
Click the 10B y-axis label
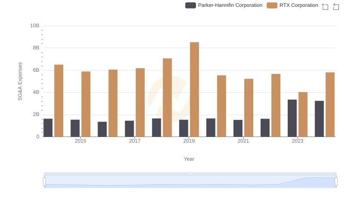[35, 26]
